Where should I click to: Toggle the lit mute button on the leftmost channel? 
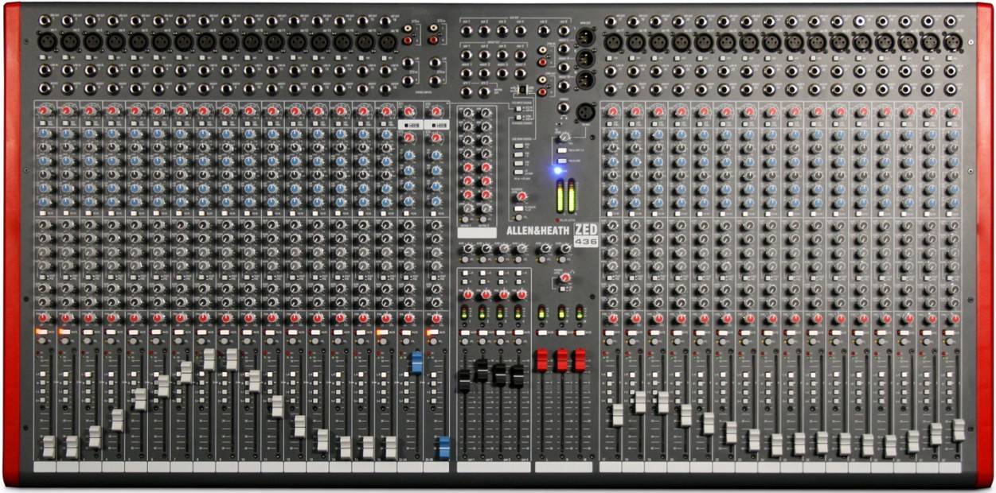click(41, 331)
